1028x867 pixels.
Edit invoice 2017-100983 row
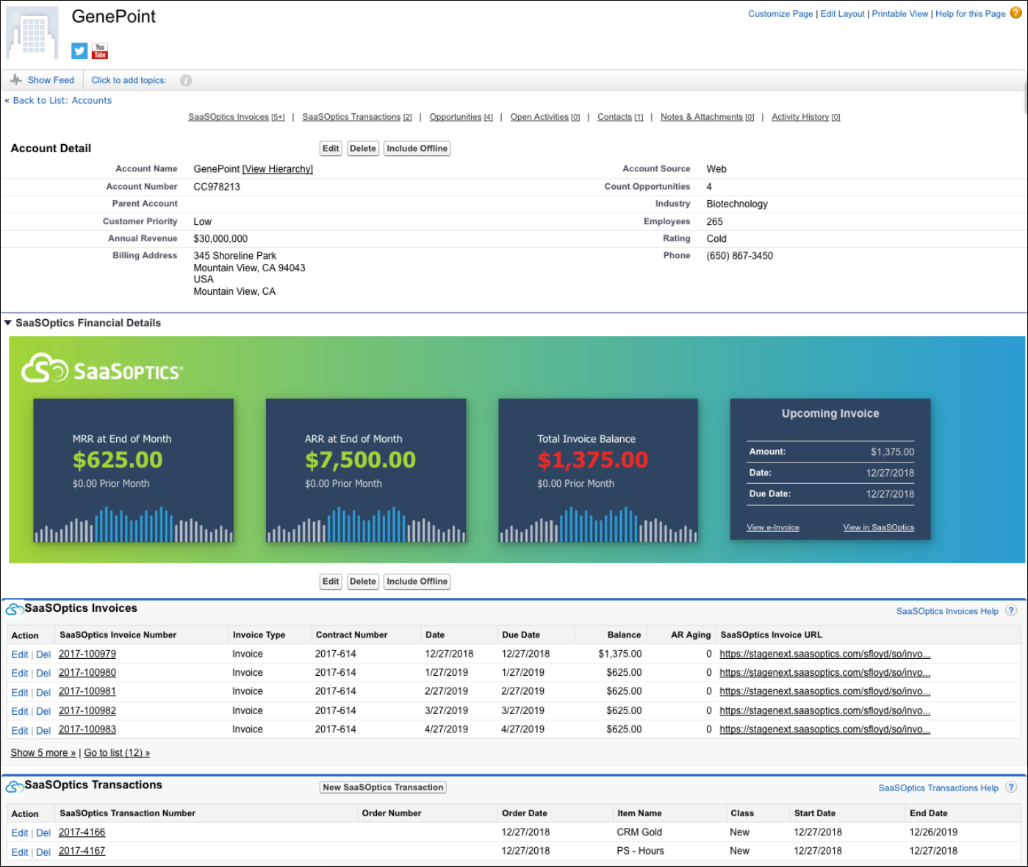20,730
